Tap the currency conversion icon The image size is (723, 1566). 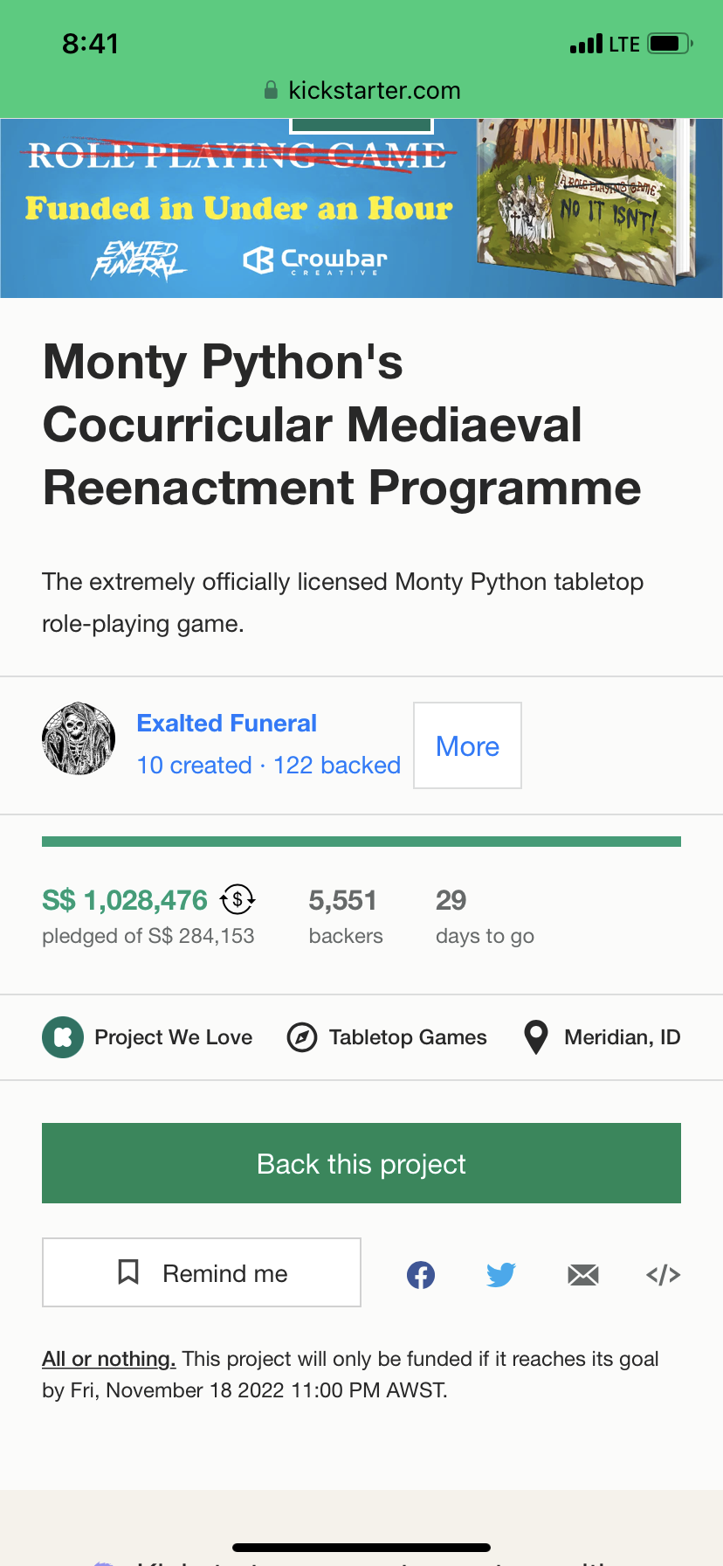coord(237,898)
